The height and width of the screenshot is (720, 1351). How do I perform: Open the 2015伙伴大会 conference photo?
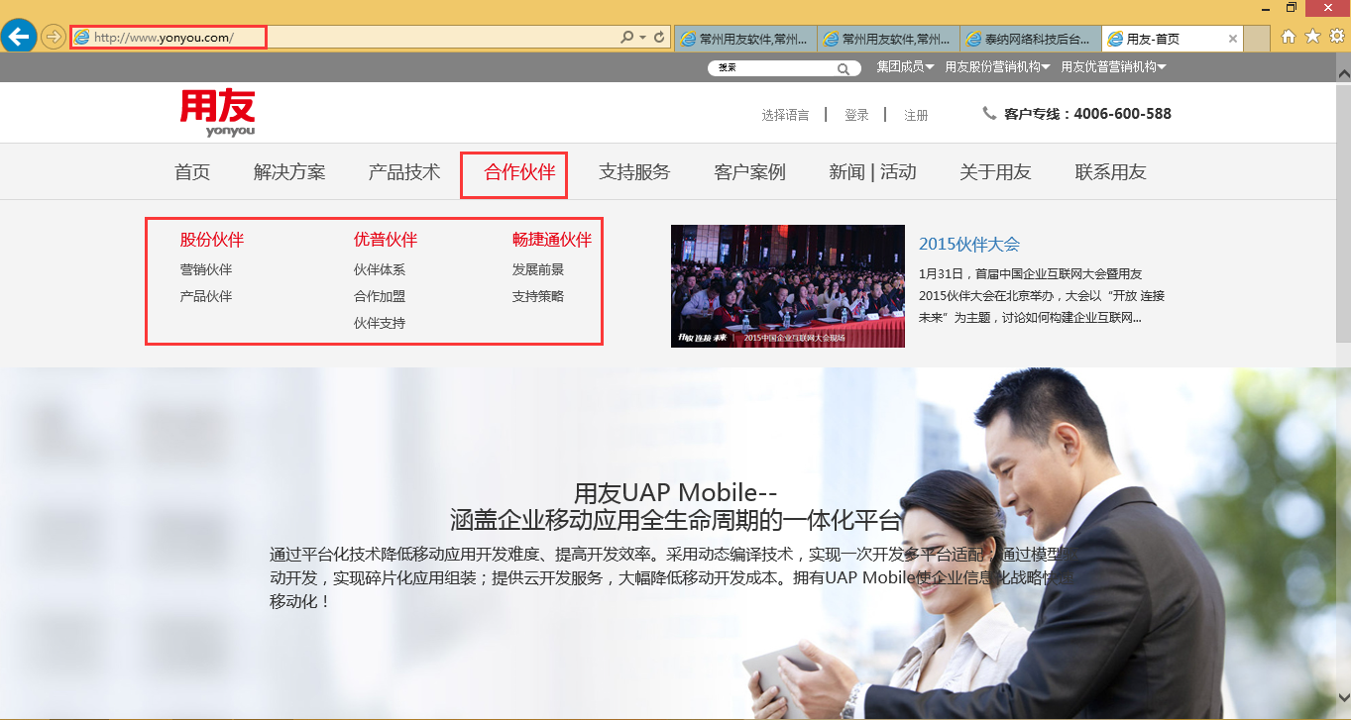pyautogui.click(x=788, y=286)
